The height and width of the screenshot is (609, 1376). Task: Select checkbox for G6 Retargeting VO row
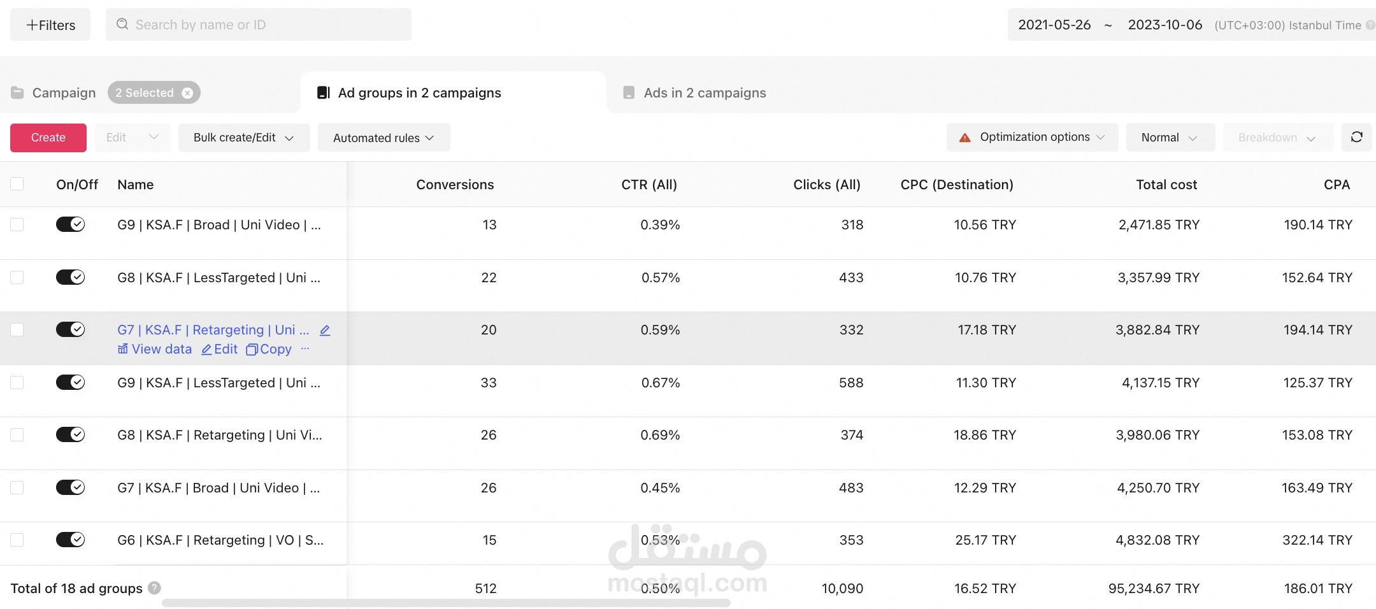(17, 540)
